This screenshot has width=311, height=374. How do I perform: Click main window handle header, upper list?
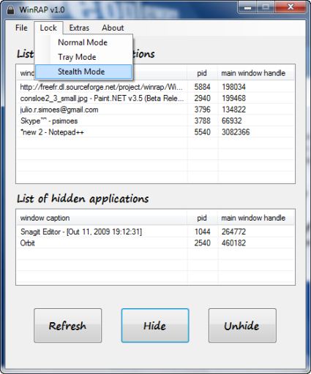coord(255,73)
